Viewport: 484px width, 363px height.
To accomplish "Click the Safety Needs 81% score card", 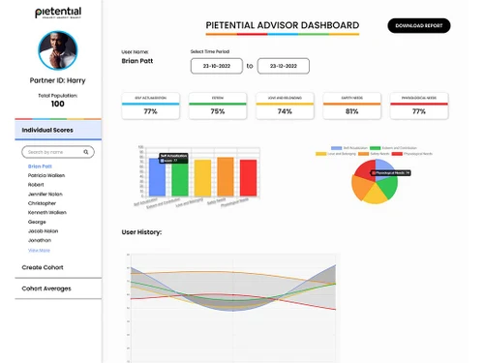I will click(x=351, y=106).
